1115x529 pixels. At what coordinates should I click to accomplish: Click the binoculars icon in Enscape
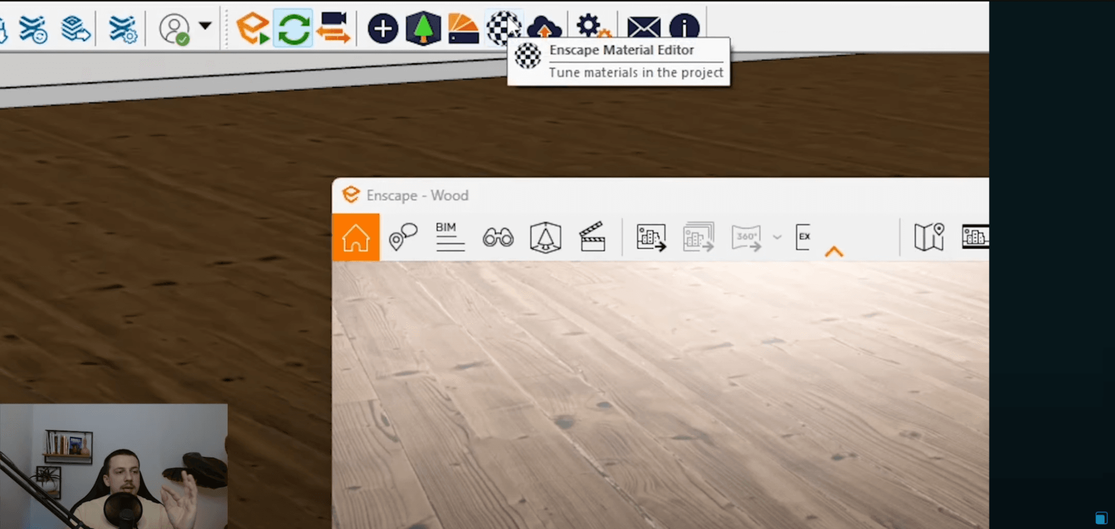coord(498,237)
